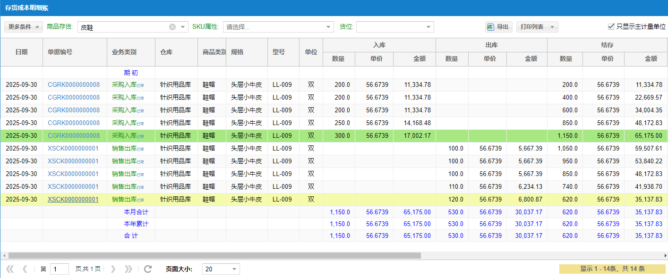Go to the previous page

point(25,269)
